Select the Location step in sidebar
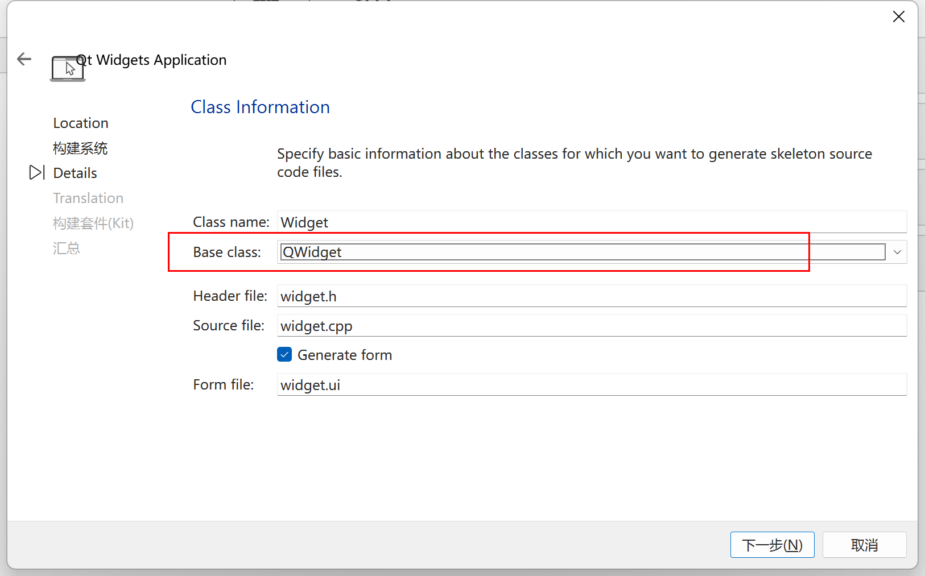 tap(81, 123)
